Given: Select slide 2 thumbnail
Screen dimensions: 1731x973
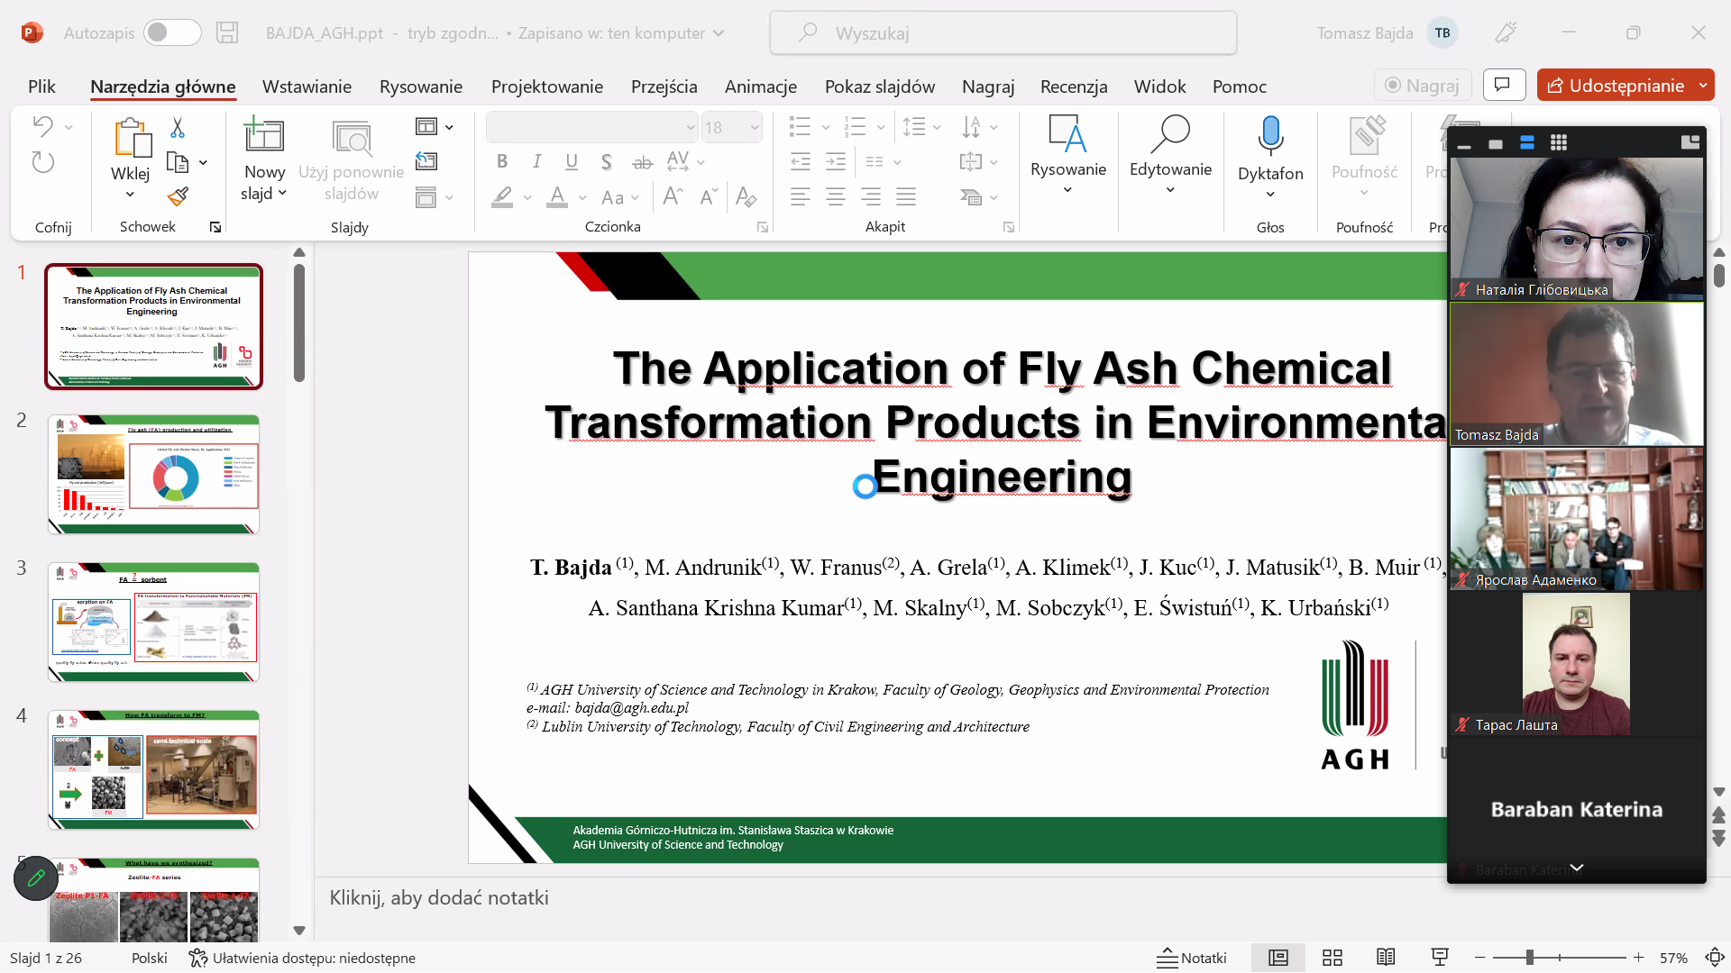Looking at the screenshot, I should coord(153,474).
